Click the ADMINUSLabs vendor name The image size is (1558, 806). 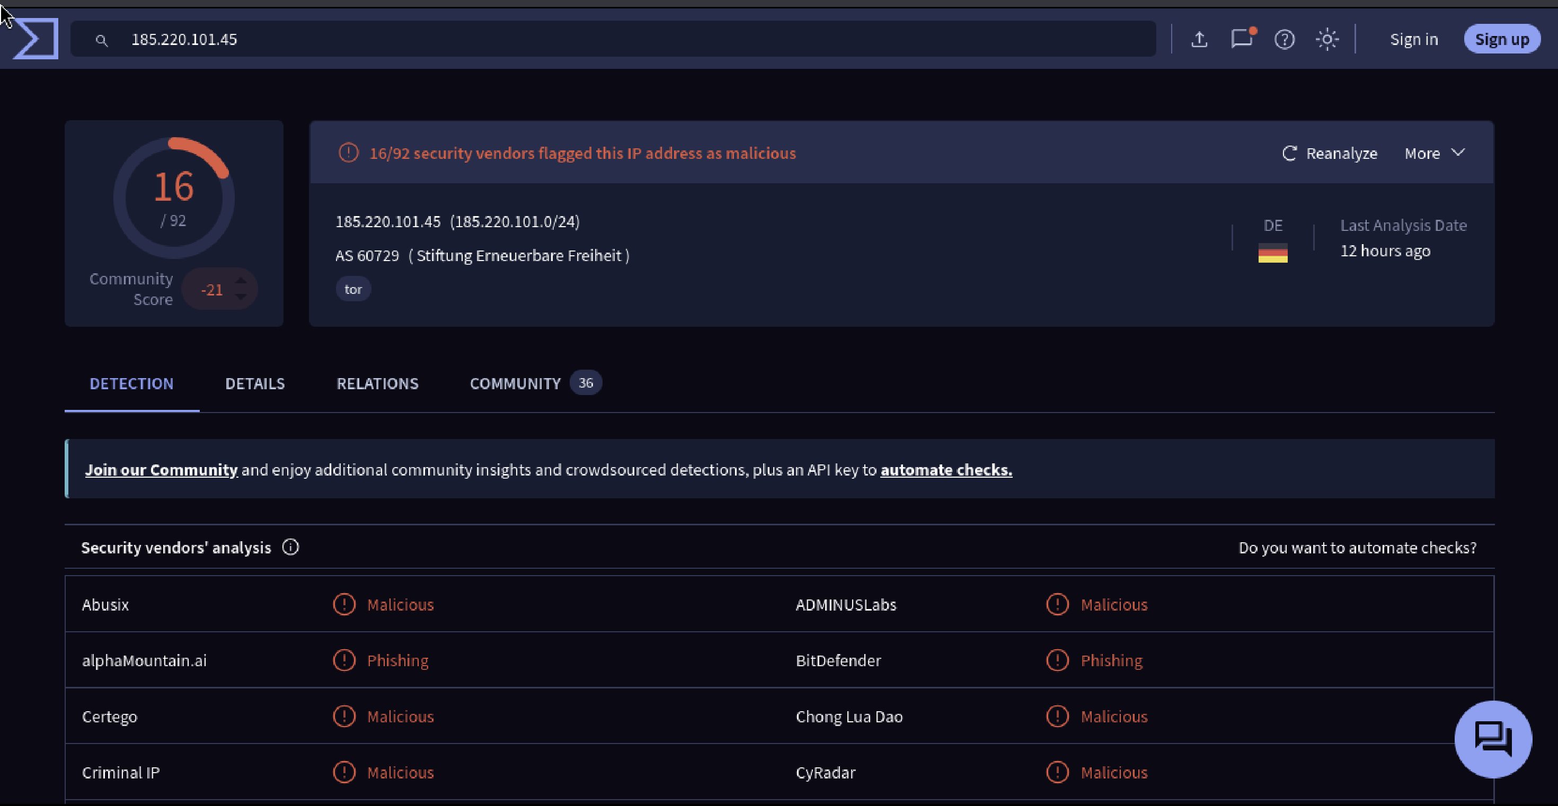(x=846, y=605)
